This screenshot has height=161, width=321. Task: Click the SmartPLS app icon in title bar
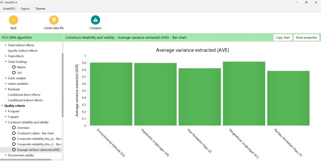click(2, 3)
